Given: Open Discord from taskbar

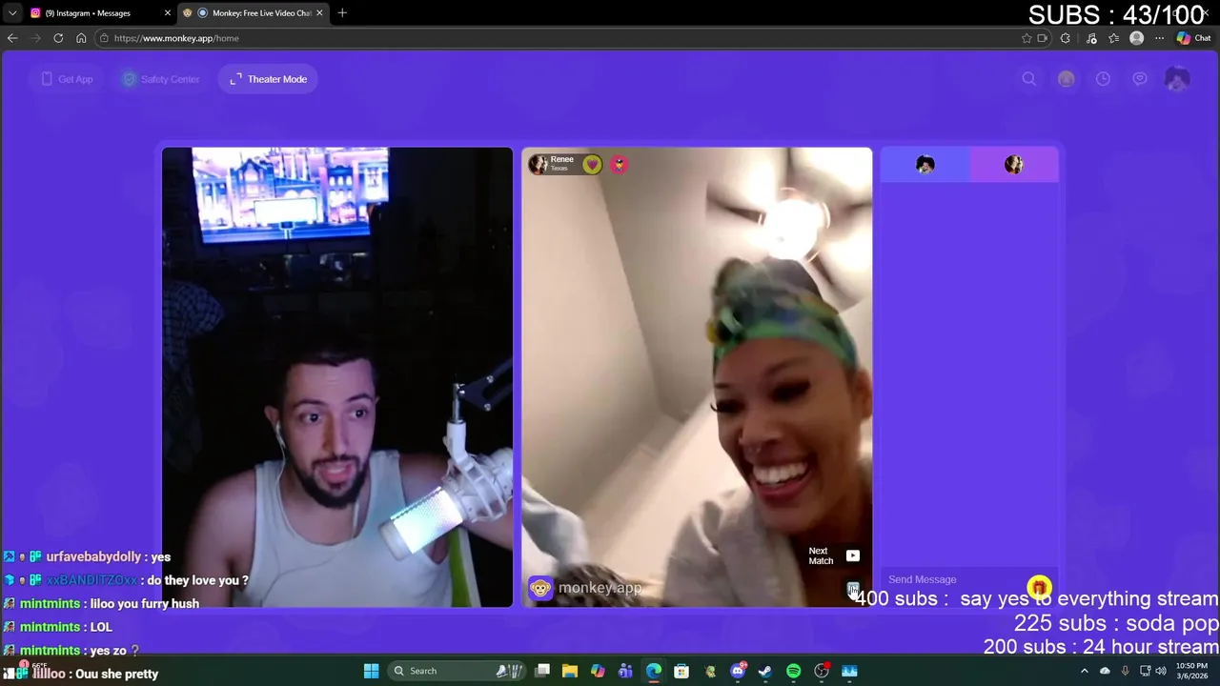Looking at the screenshot, I should [738, 671].
